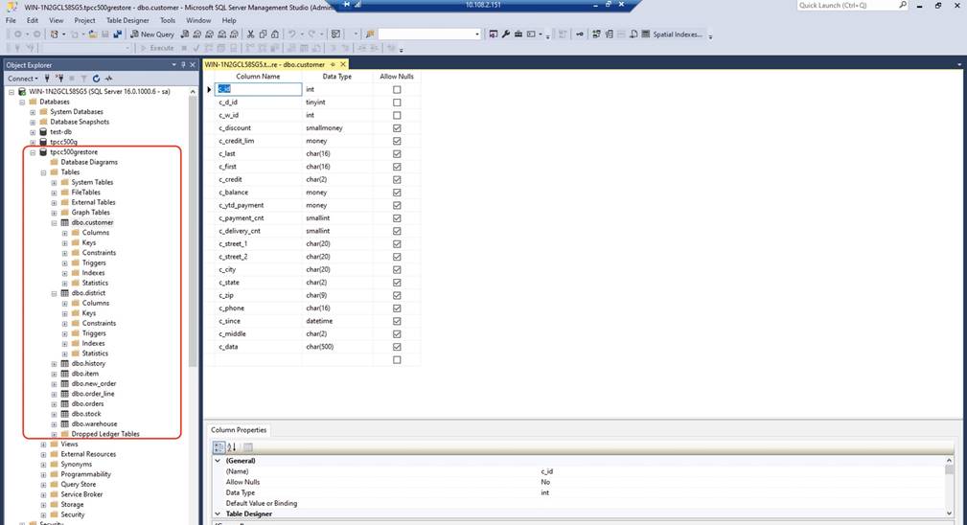This screenshot has width=967, height=525.
Task: Click the c_payment_cnt column name cell
Action: coord(259,218)
